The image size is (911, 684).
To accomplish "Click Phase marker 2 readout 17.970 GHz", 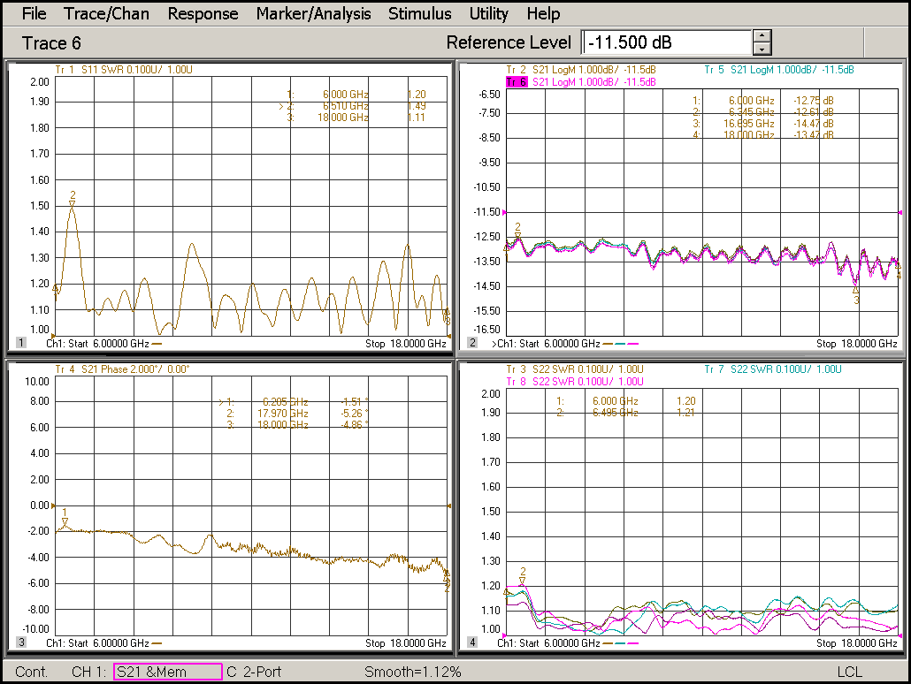I will (283, 414).
